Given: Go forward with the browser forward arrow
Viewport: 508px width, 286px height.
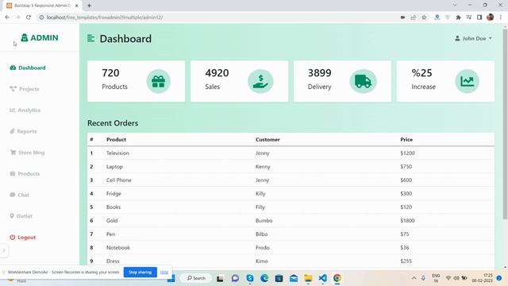Looking at the screenshot, I should click(17, 17).
